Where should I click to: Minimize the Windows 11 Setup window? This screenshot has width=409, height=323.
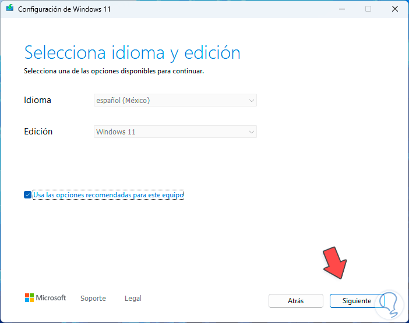tap(342, 9)
